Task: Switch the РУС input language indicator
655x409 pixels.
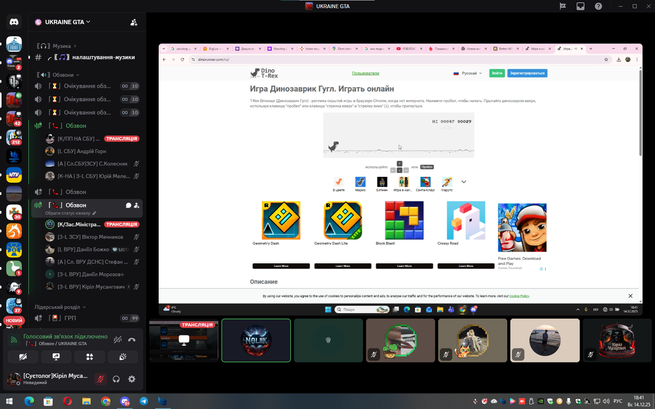Action: 618,401
